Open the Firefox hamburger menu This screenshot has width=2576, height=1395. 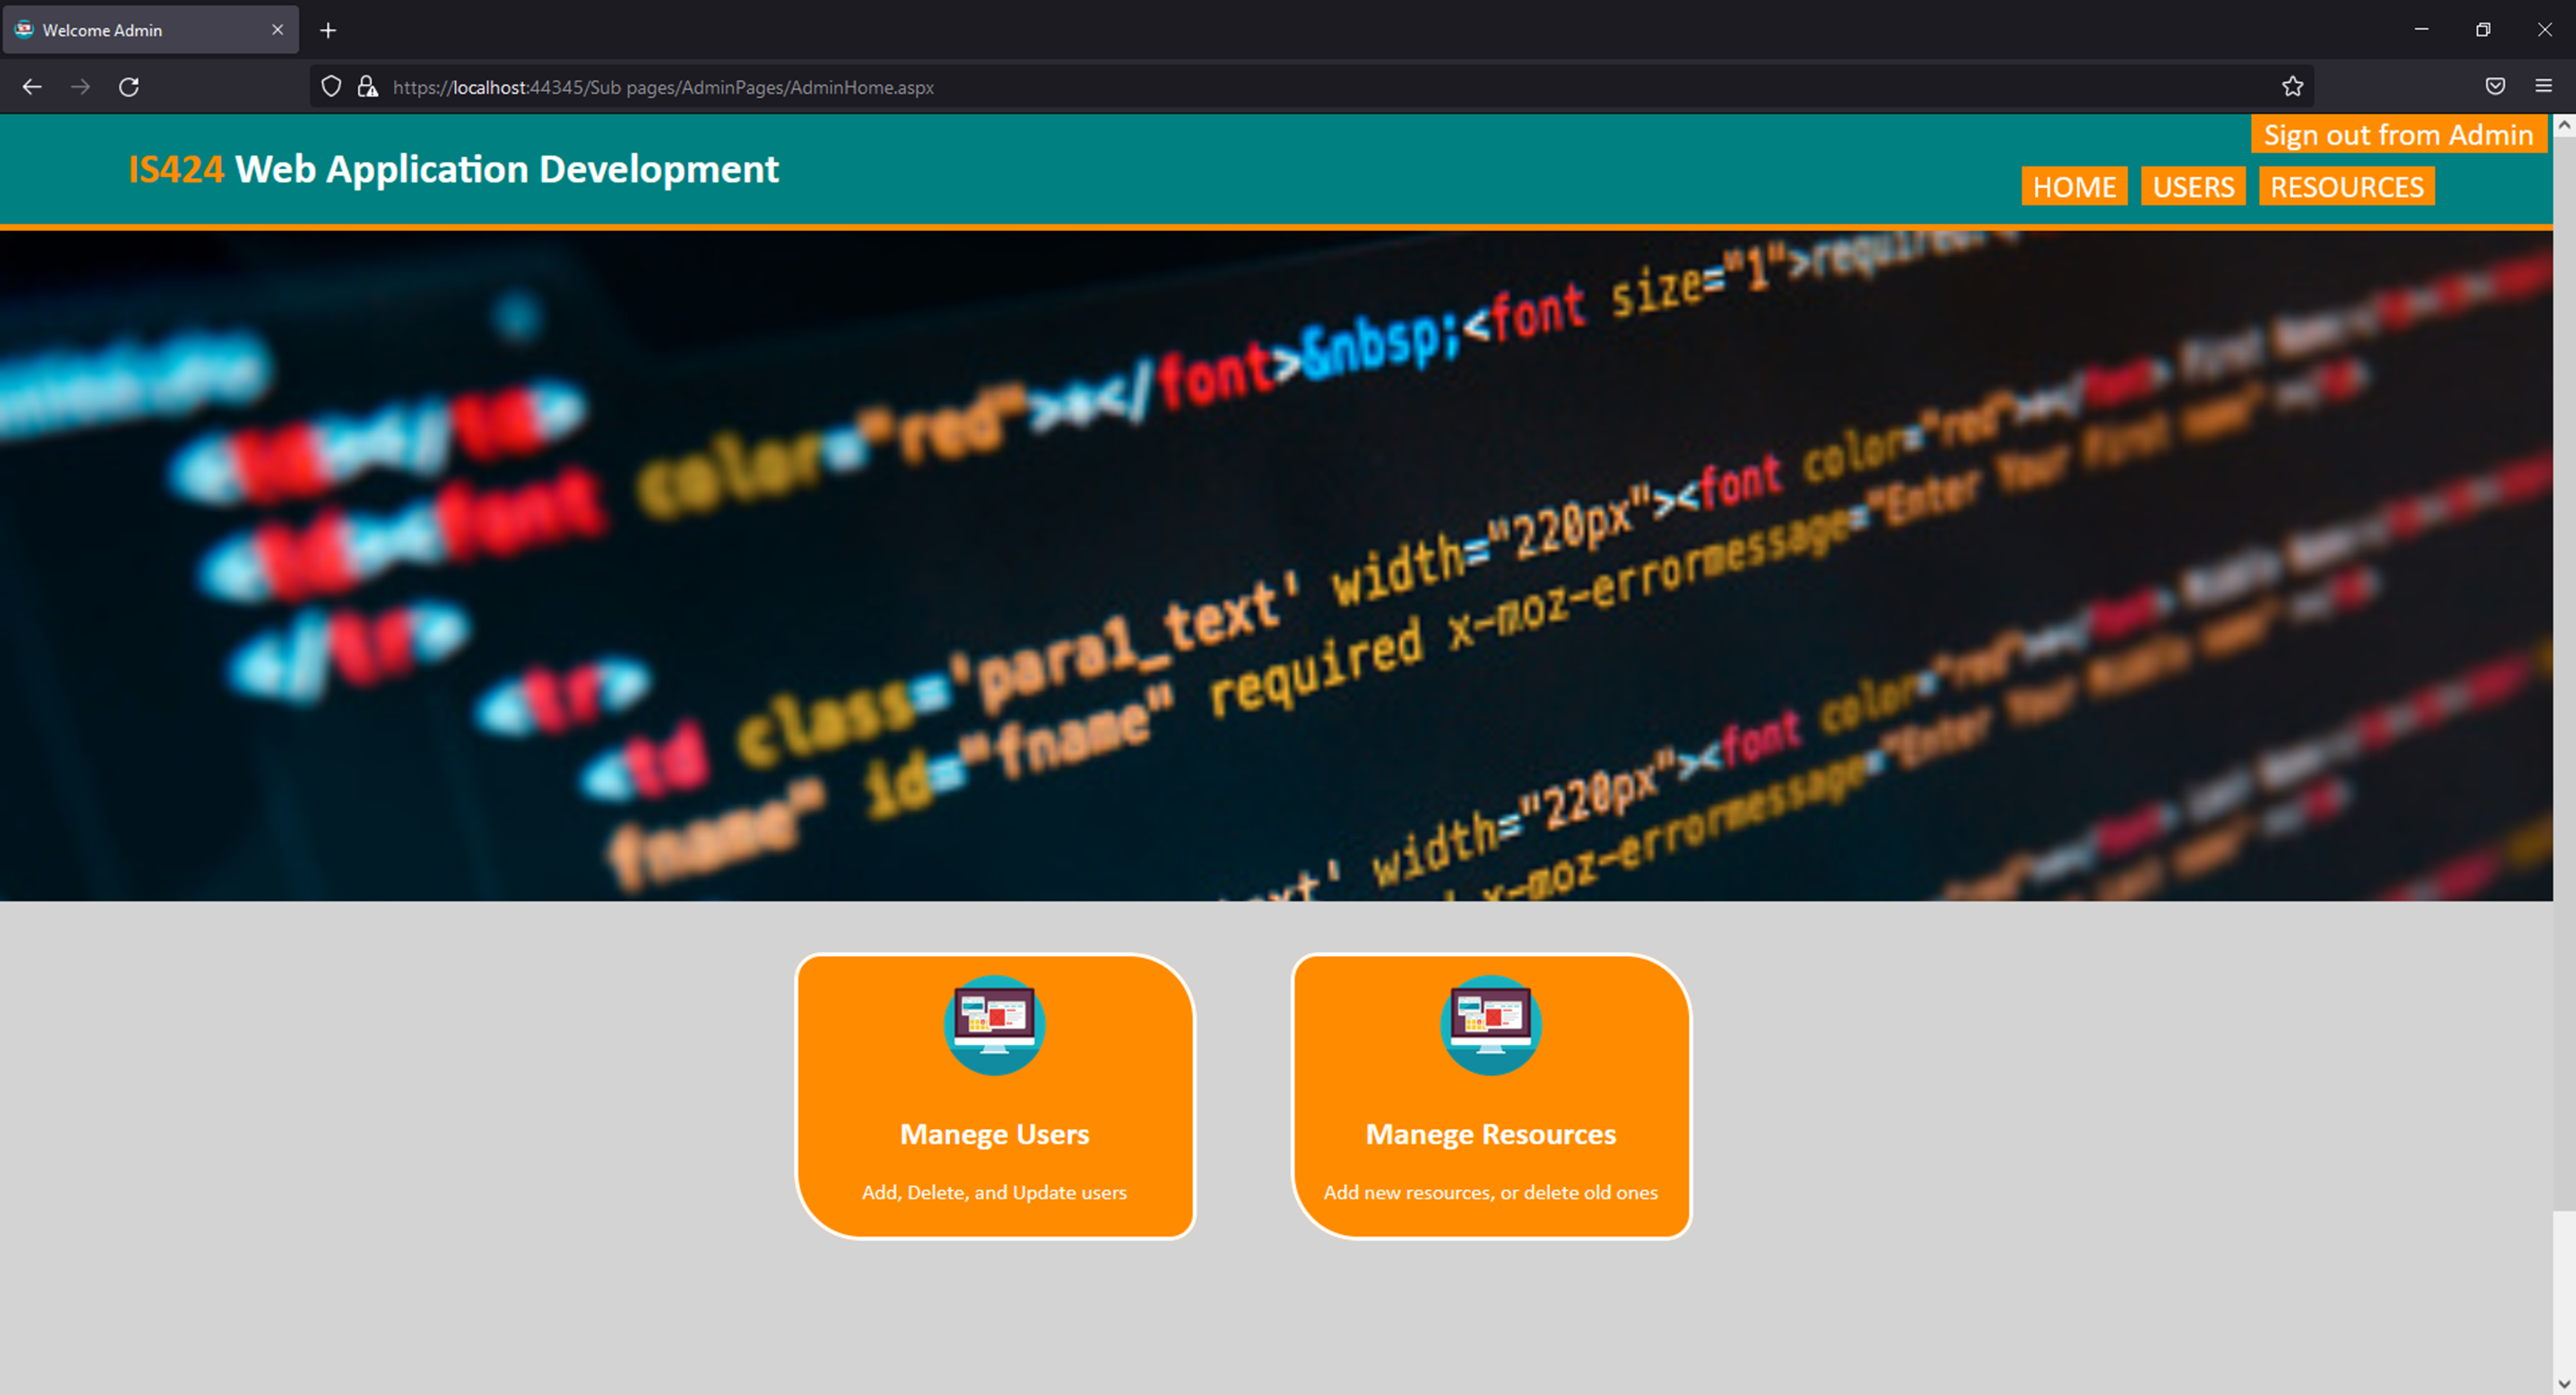click(x=2544, y=87)
